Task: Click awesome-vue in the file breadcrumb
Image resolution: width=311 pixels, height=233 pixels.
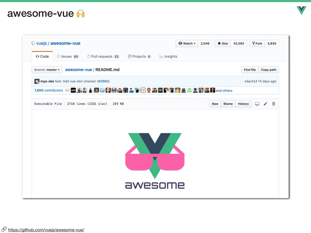Action: point(79,70)
